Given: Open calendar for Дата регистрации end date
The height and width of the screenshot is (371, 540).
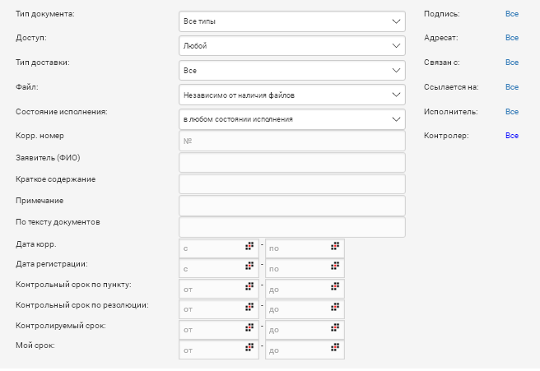Looking at the screenshot, I should (x=335, y=267).
